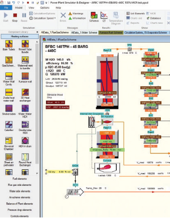Open the View ribbon tab
The width and height of the screenshot is (170, 218).
click(31, 8)
